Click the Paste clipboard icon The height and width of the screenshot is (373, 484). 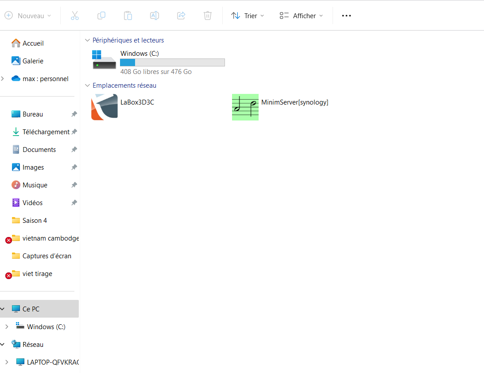[x=128, y=16]
